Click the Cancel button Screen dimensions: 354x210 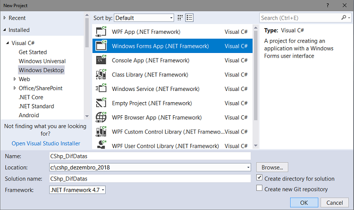pyautogui.click(x=335, y=202)
